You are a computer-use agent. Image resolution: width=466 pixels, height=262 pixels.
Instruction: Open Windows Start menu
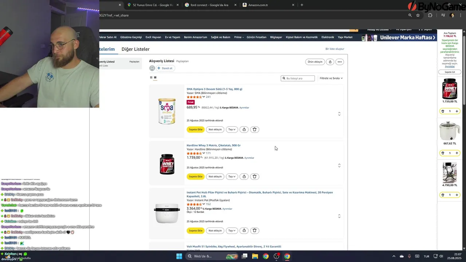click(179, 256)
